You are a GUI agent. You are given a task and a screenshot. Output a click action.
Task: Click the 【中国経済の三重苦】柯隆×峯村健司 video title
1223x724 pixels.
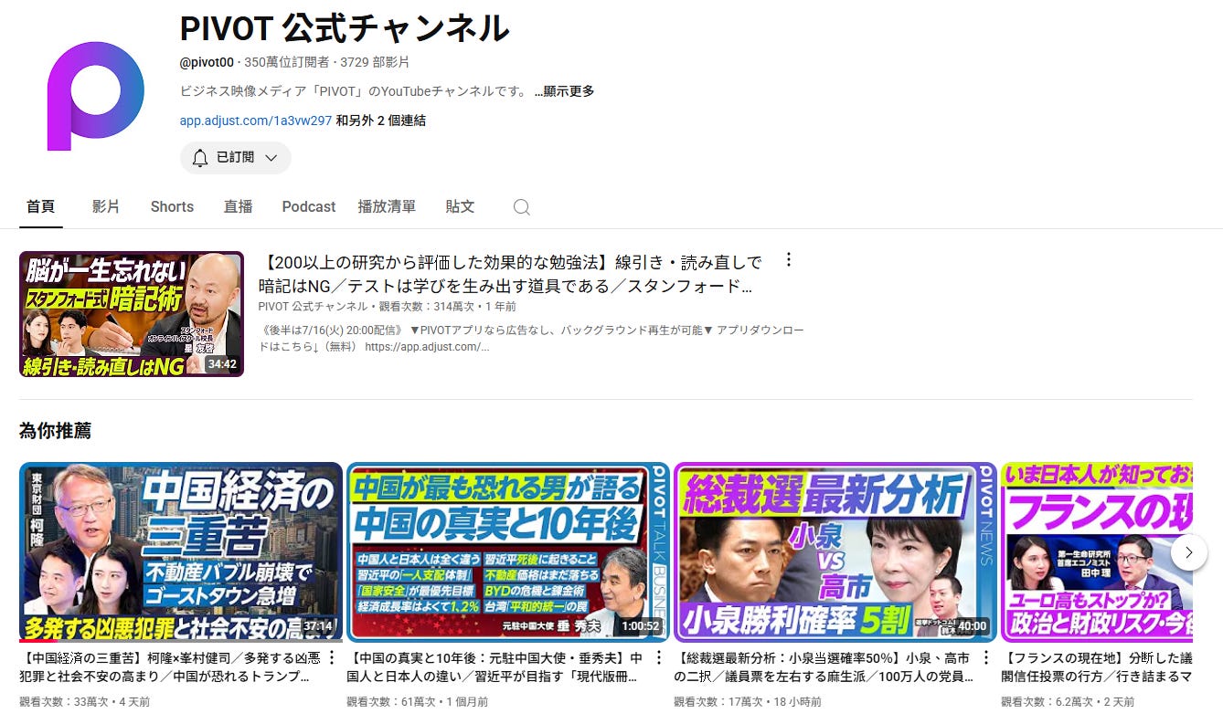[170, 667]
